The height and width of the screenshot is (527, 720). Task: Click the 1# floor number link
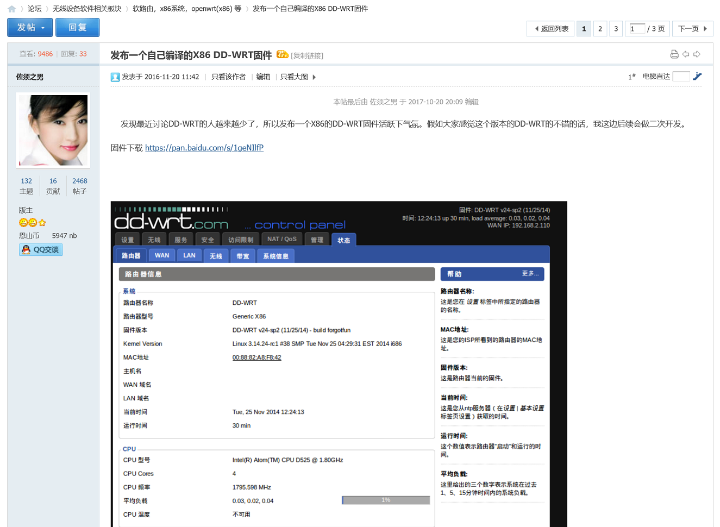tap(631, 77)
